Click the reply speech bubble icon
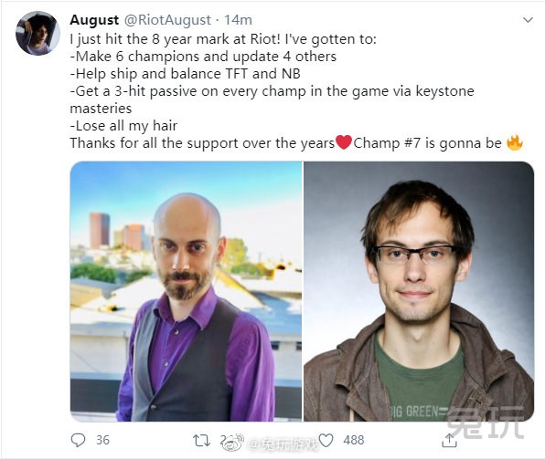The image size is (545, 459). (78, 440)
